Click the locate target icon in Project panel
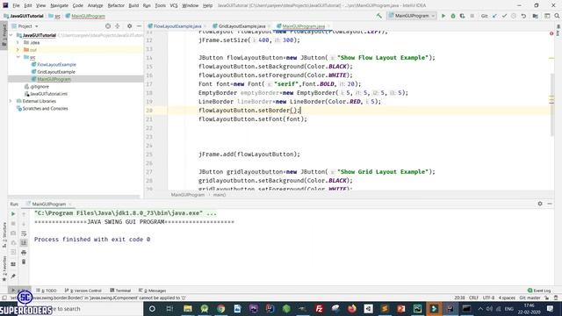 pyautogui.click(x=108, y=26)
